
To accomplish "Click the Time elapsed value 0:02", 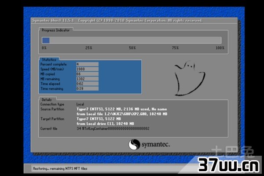I will [x=88, y=84].
